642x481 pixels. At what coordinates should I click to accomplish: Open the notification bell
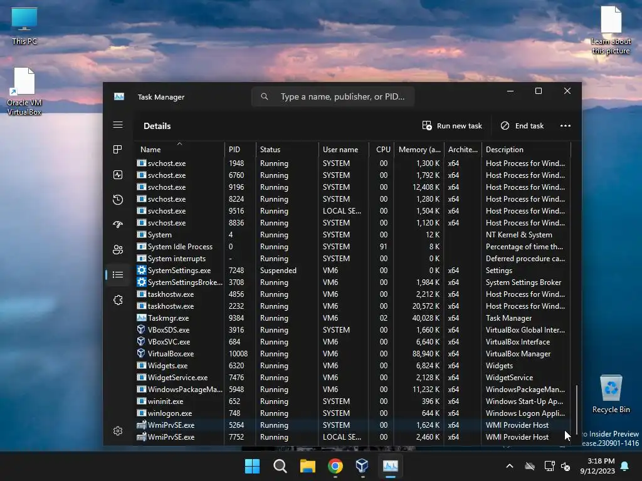[x=625, y=466]
